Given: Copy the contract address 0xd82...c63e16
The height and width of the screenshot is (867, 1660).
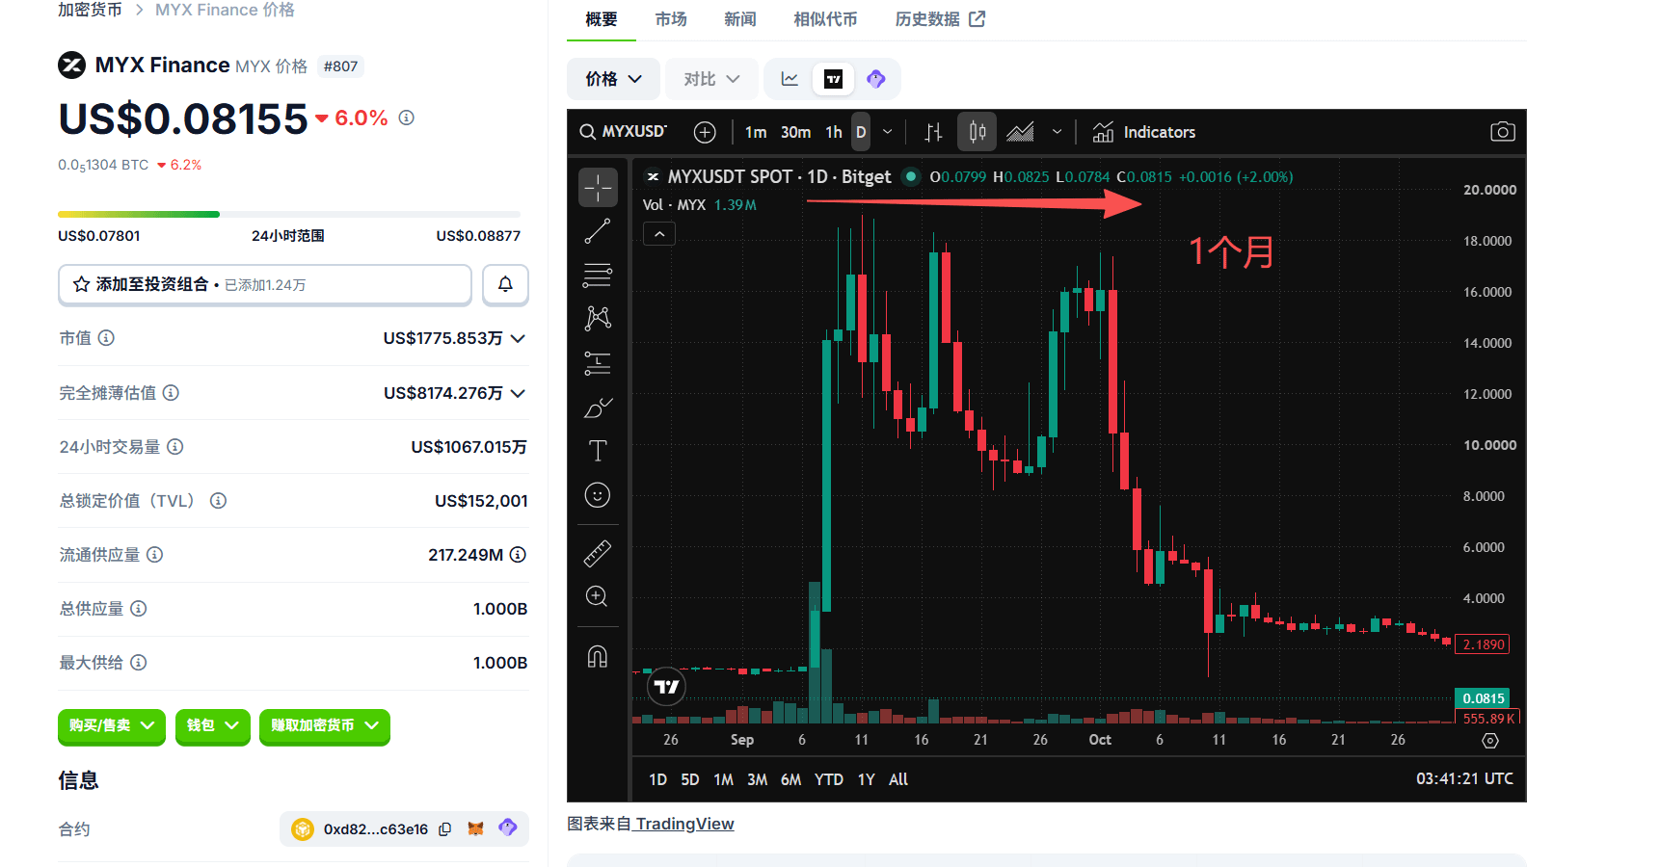Looking at the screenshot, I should 445,829.
